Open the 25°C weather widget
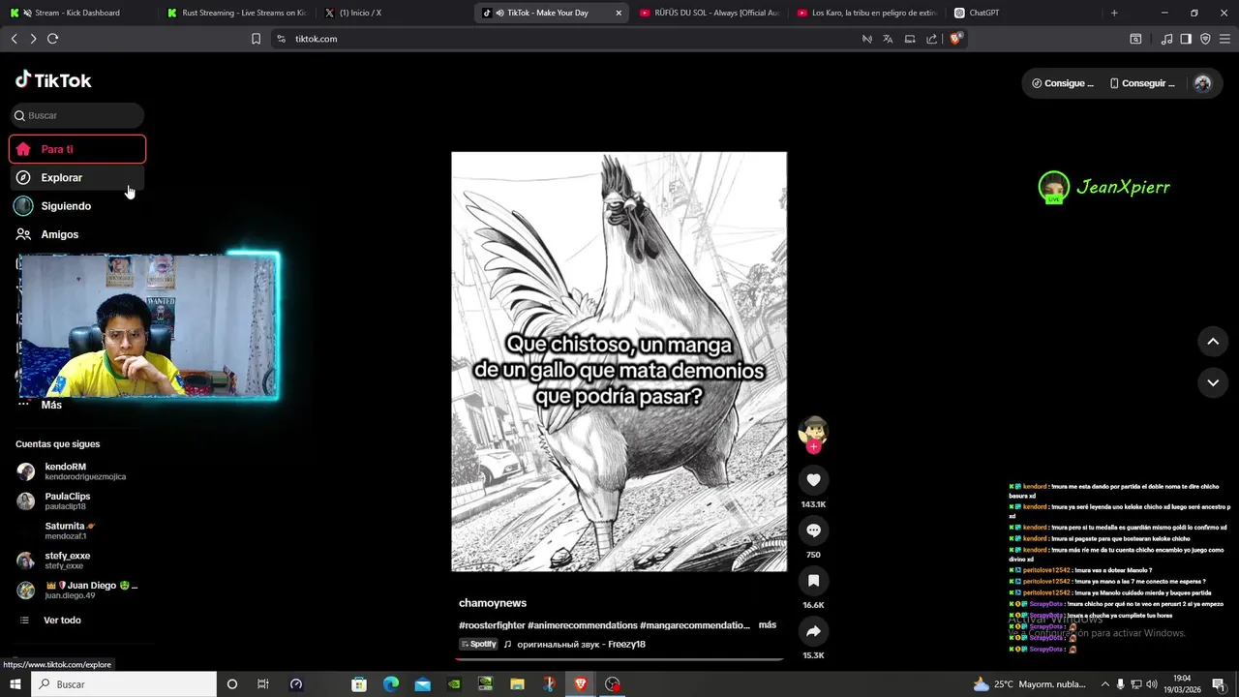The height and width of the screenshot is (697, 1239). click(1030, 683)
